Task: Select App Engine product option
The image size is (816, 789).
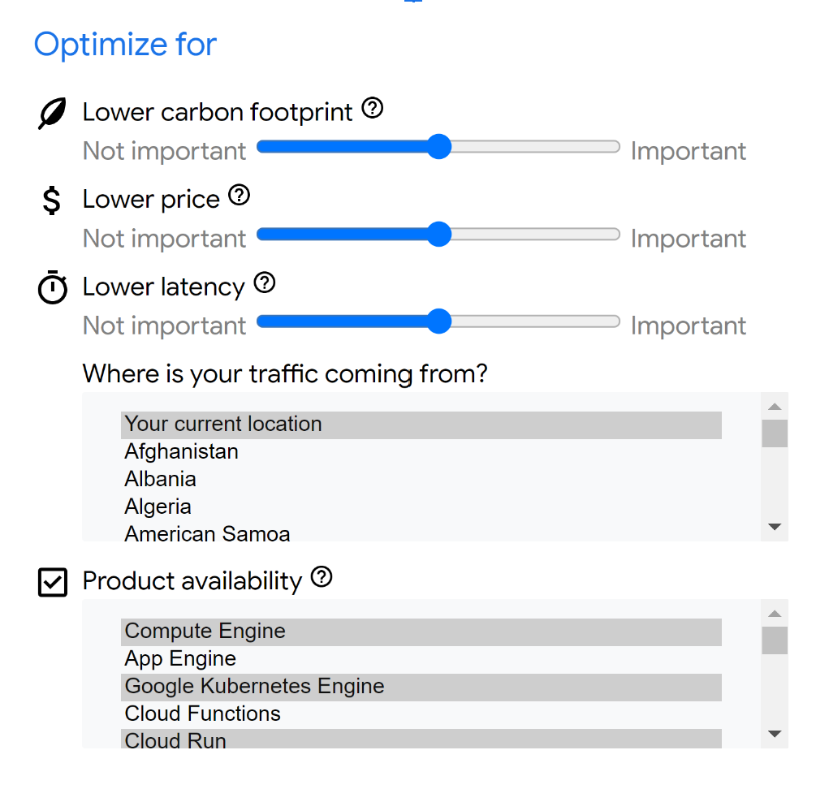Action: [421, 659]
